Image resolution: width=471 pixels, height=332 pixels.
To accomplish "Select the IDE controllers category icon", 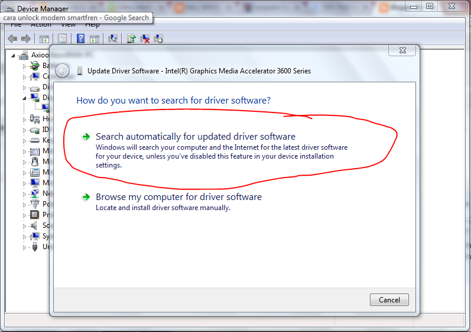I will [x=35, y=130].
